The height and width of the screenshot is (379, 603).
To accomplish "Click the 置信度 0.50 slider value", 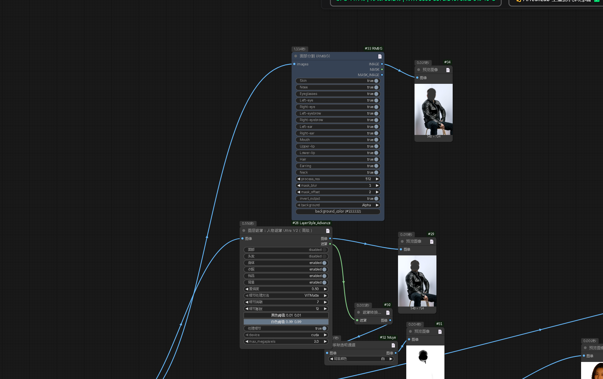I will tap(315, 289).
